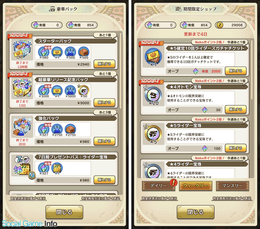
Task: Buy the スターターパック for ¥2940
Action: coord(104,64)
